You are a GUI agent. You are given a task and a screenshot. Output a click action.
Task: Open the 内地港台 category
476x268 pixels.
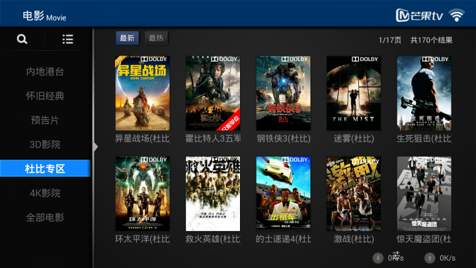pyautogui.click(x=45, y=71)
